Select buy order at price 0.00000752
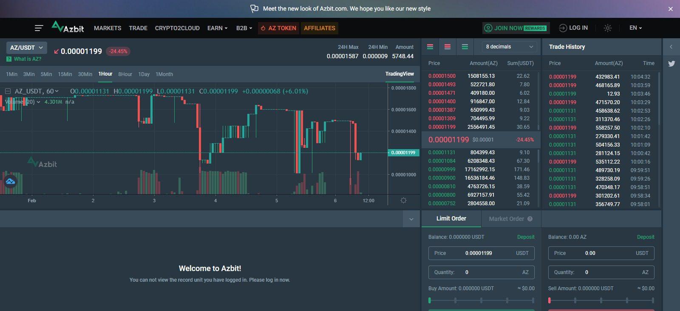680x311 pixels. (x=480, y=204)
